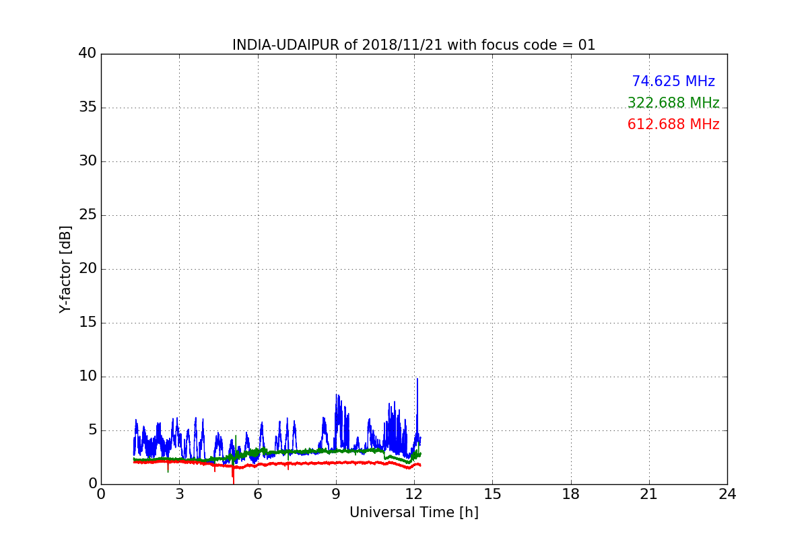Click the y-axis tick label 35
This screenshot has width=808, height=538.
88,108
